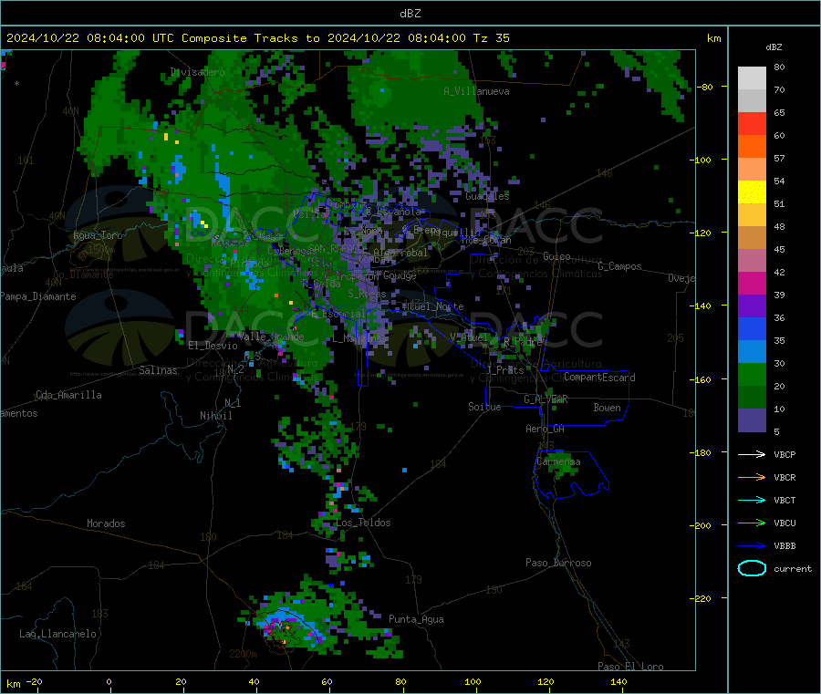Select the 30 dBZ green color swatch
Image resolution: width=821 pixels, height=694 pixels.
point(752,374)
